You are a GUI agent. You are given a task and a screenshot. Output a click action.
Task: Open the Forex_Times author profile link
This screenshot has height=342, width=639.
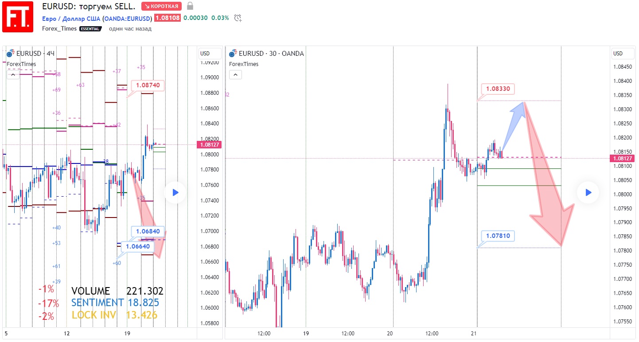[x=59, y=28]
